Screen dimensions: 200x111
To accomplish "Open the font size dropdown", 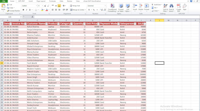I will (42, 6).
